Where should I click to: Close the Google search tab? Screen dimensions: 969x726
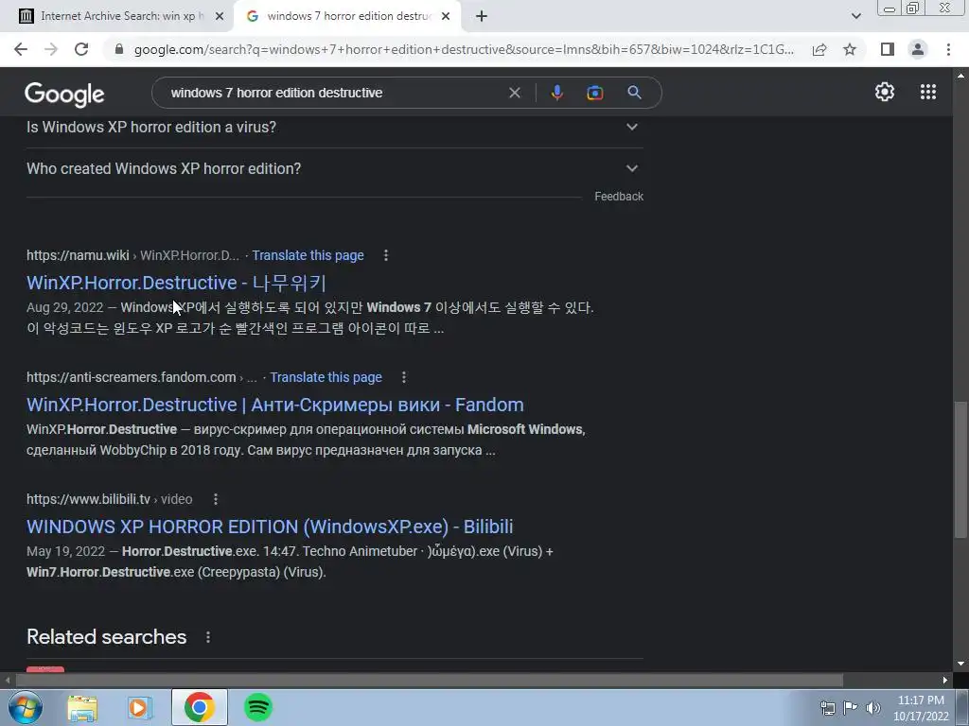pos(446,16)
